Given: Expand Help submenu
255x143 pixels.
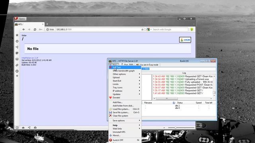Looking at the screenshot, I should [x=125, y=126].
